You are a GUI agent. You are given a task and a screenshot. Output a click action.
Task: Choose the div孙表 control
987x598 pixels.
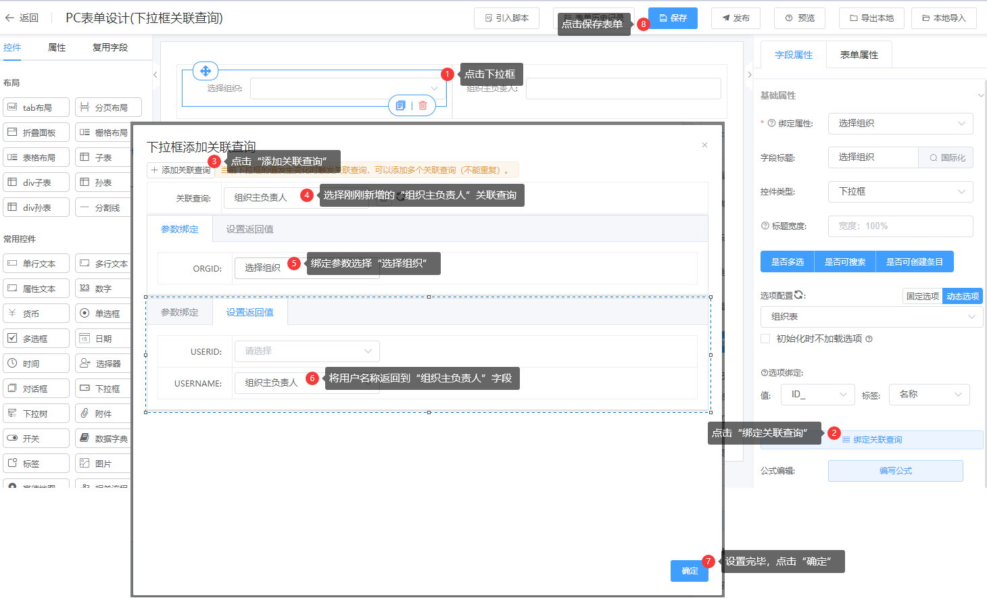[37, 207]
